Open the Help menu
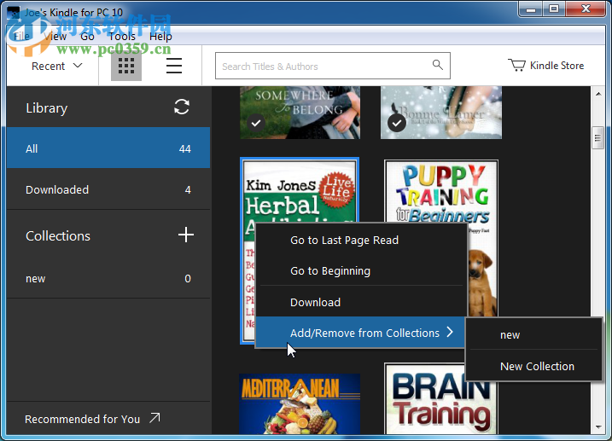The width and height of the screenshot is (612, 441). [x=160, y=37]
